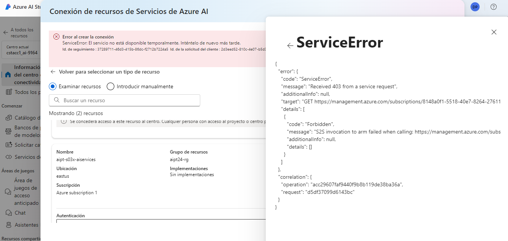Click the Catálogo de modelos sidebar icon
The image size is (508, 241).
[8, 118]
